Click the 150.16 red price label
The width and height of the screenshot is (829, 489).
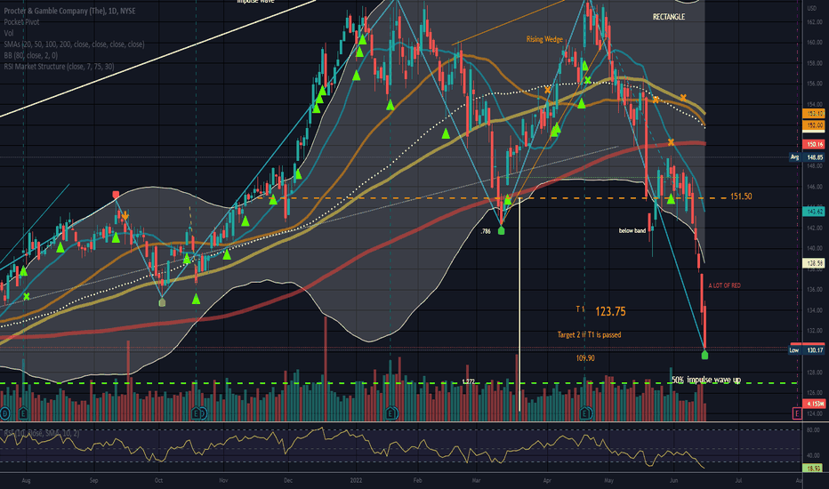[x=814, y=144]
